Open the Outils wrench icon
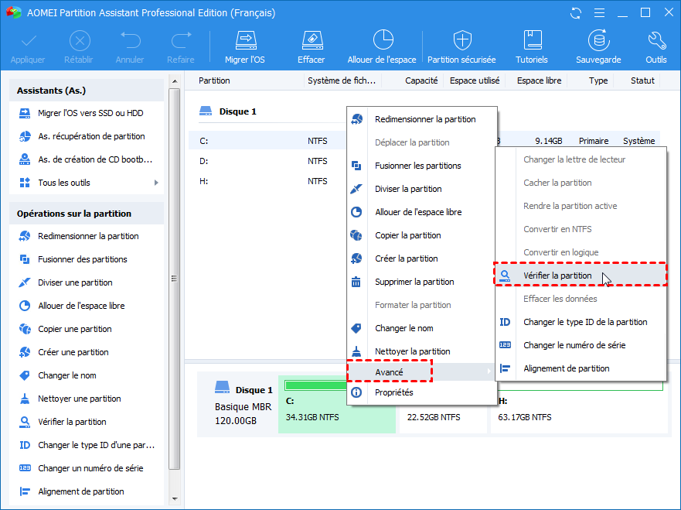 click(x=656, y=40)
